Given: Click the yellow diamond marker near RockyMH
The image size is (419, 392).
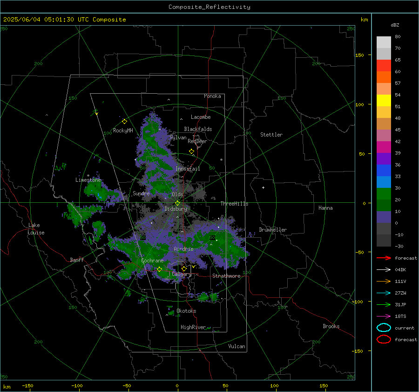Looking at the screenshot, I should pyautogui.click(x=124, y=122).
